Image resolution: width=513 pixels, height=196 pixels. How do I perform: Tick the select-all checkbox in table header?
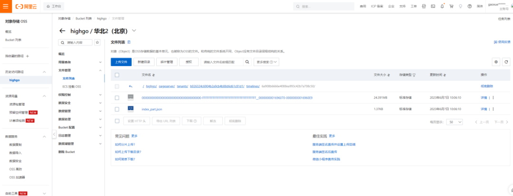tap(117, 75)
